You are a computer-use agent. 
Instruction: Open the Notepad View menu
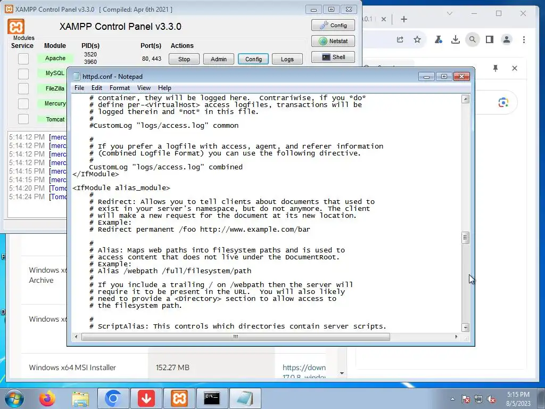[144, 88]
